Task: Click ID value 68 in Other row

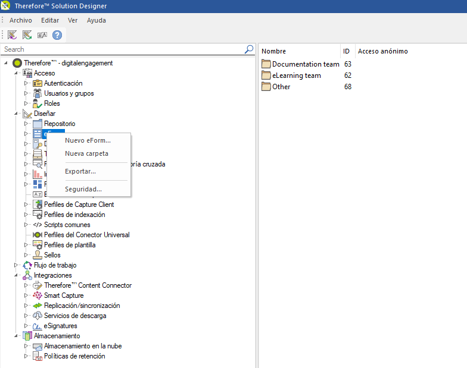Action: 348,87
